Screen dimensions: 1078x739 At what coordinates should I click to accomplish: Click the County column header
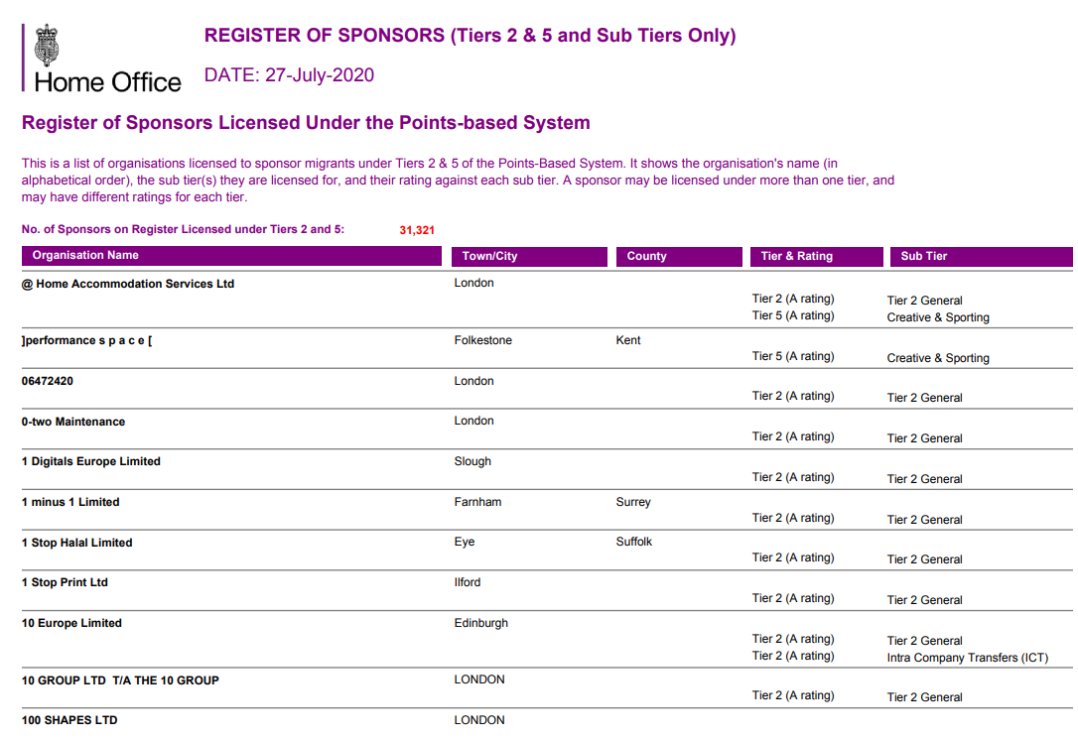tap(646, 256)
